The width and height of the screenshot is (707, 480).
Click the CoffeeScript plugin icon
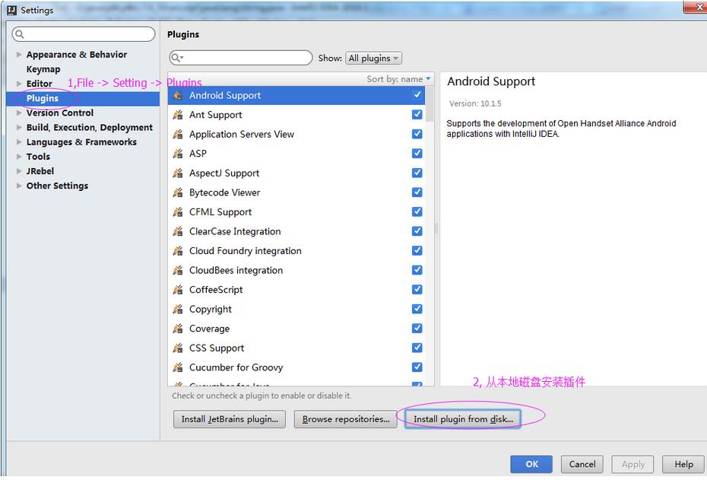pyautogui.click(x=178, y=290)
